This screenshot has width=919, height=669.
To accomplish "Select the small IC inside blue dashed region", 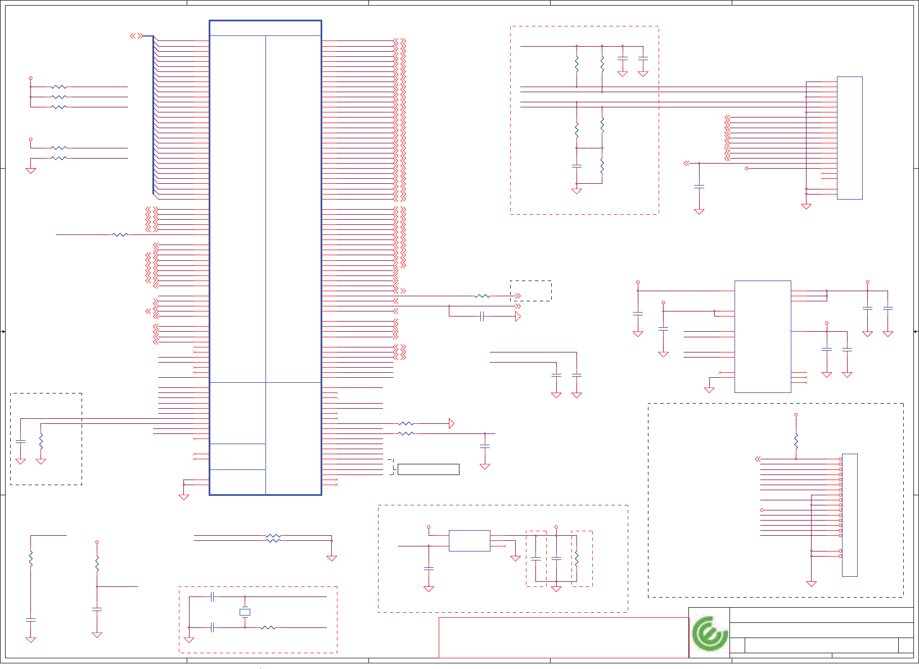I will [x=470, y=541].
